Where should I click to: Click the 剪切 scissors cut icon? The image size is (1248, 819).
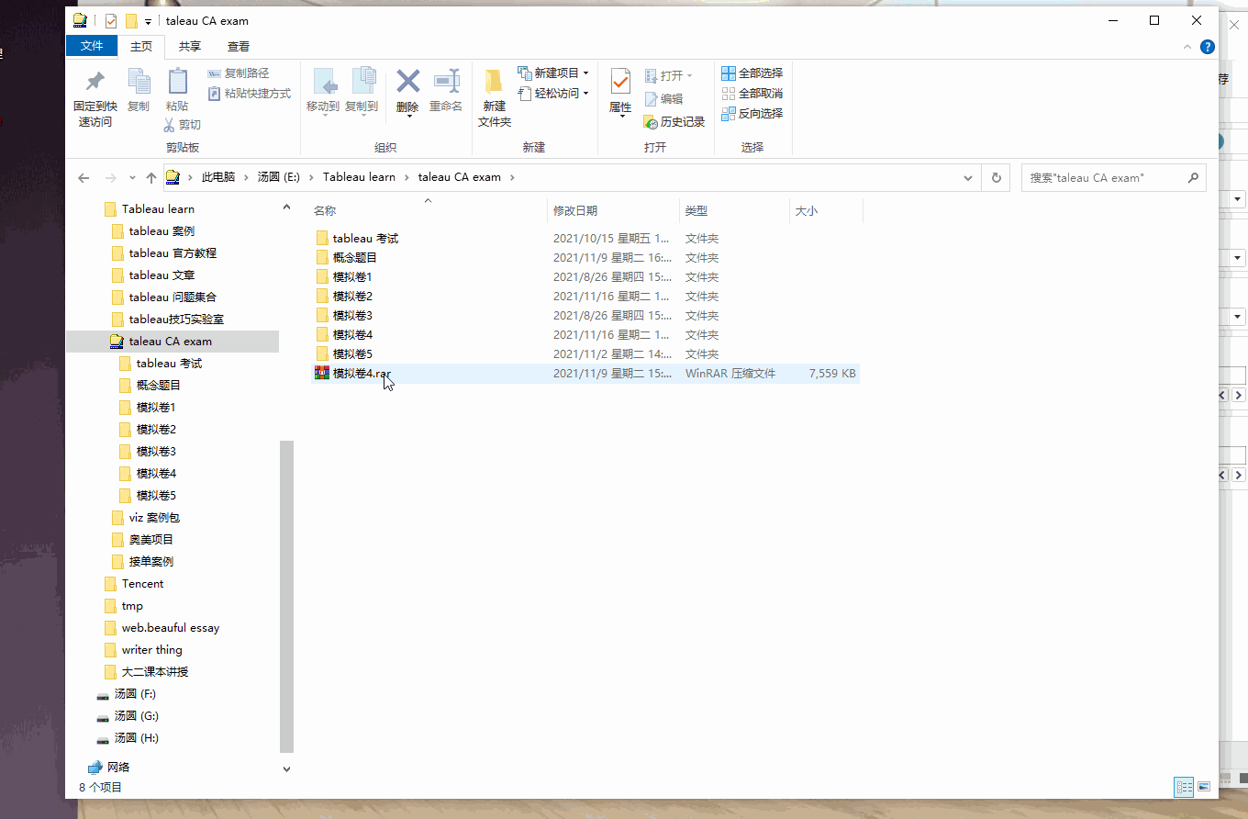170,125
